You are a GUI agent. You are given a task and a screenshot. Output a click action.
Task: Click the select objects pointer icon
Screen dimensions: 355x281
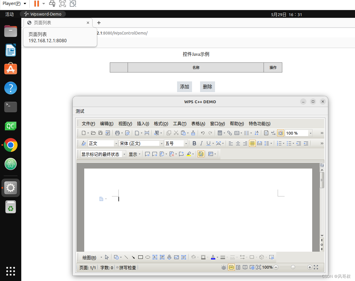pos(107,257)
